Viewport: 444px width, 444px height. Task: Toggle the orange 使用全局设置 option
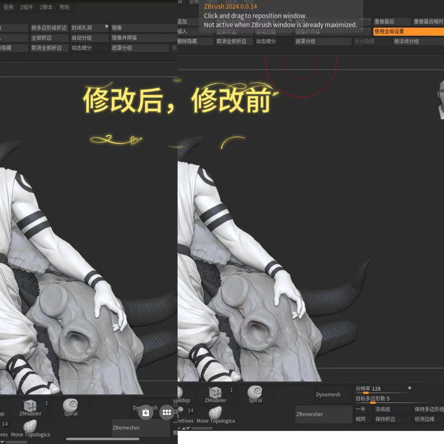click(x=408, y=32)
